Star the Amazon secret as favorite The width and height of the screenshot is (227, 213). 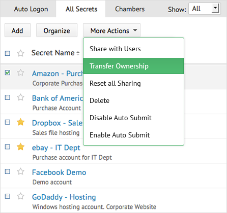[x=20, y=73]
